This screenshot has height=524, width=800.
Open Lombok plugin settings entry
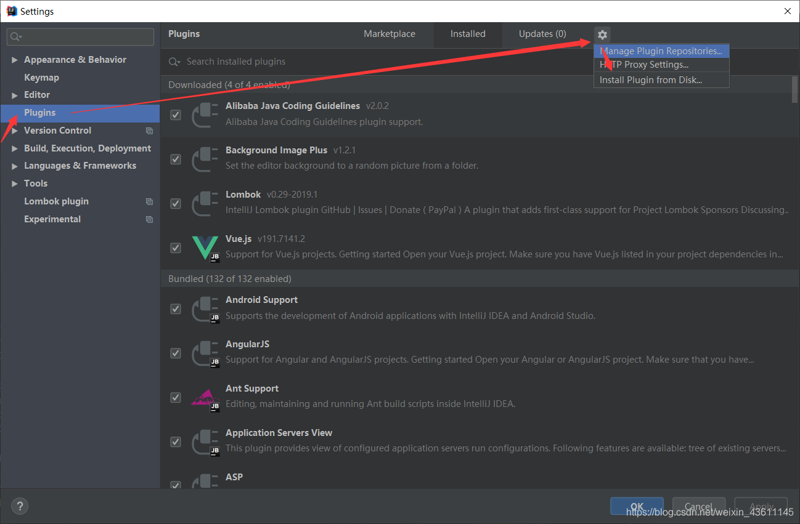pyautogui.click(x=56, y=201)
